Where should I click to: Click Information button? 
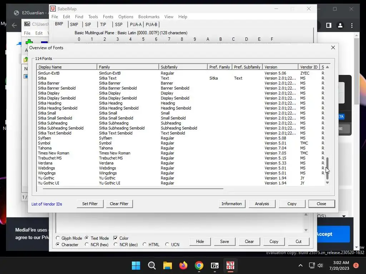coord(232,204)
